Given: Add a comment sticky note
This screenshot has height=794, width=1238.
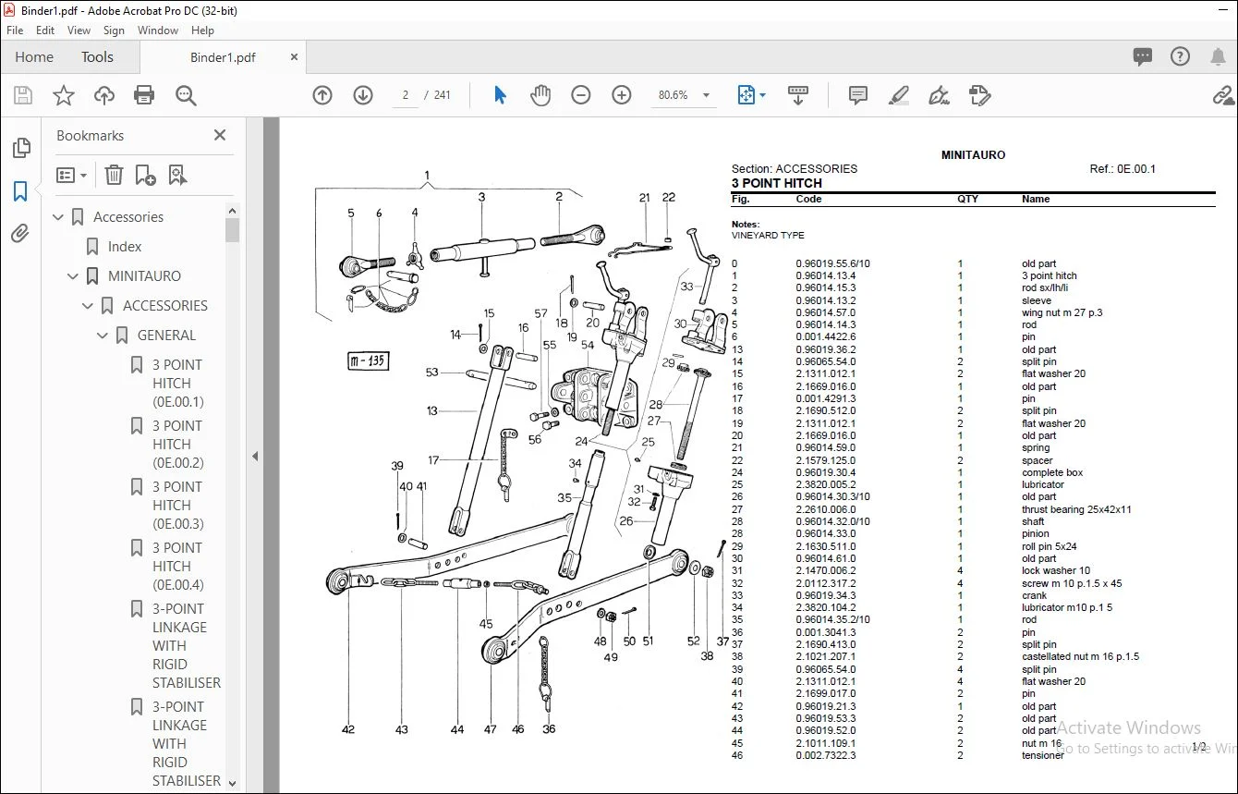Looking at the screenshot, I should [x=858, y=95].
